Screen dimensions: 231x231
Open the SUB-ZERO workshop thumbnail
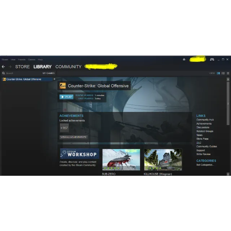click(121, 160)
